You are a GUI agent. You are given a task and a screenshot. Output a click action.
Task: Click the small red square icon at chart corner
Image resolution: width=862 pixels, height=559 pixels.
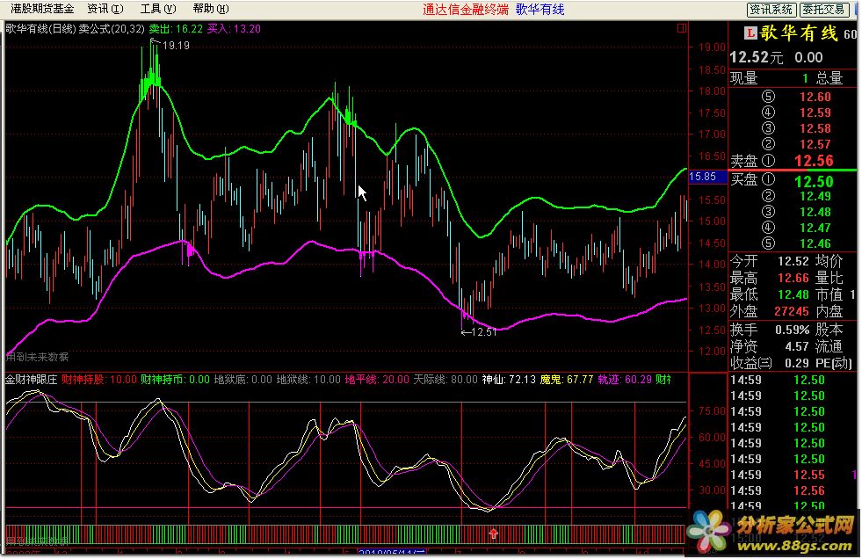click(682, 28)
